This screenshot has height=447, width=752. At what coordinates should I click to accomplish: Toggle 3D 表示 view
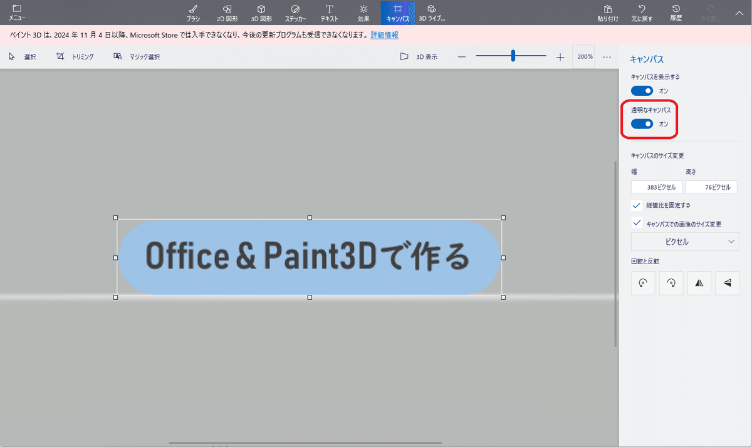point(419,57)
